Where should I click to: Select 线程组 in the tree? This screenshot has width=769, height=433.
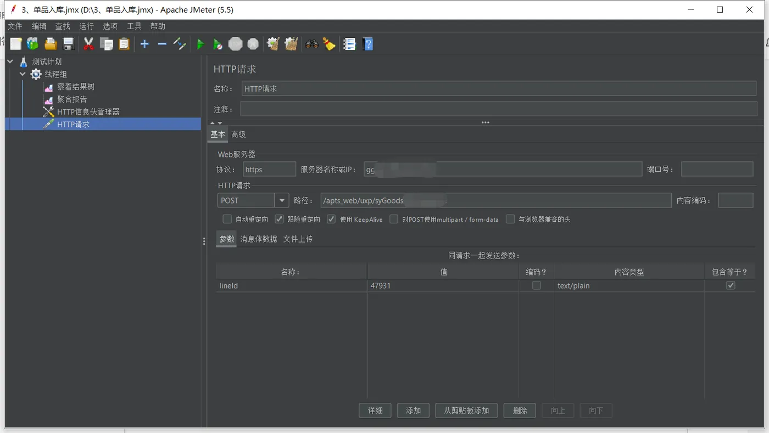pyautogui.click(x=56, y=74)
